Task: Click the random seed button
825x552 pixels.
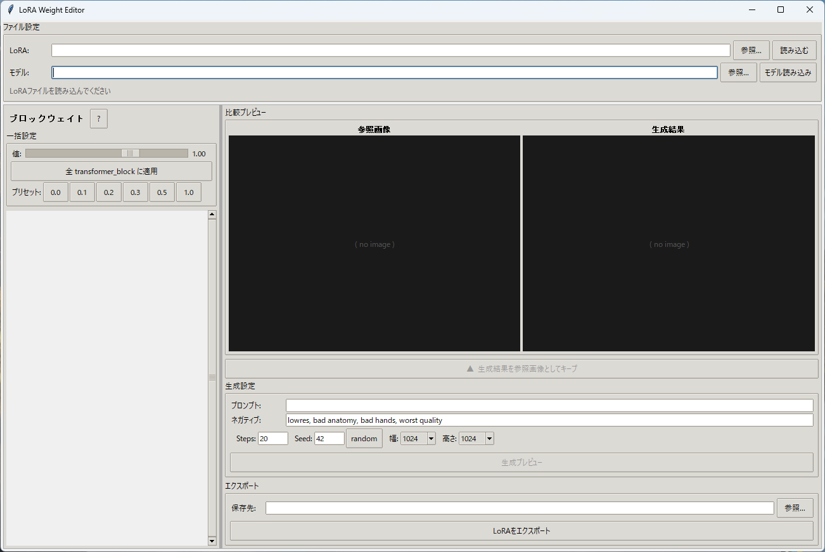Action: click(x=364, y=438)
